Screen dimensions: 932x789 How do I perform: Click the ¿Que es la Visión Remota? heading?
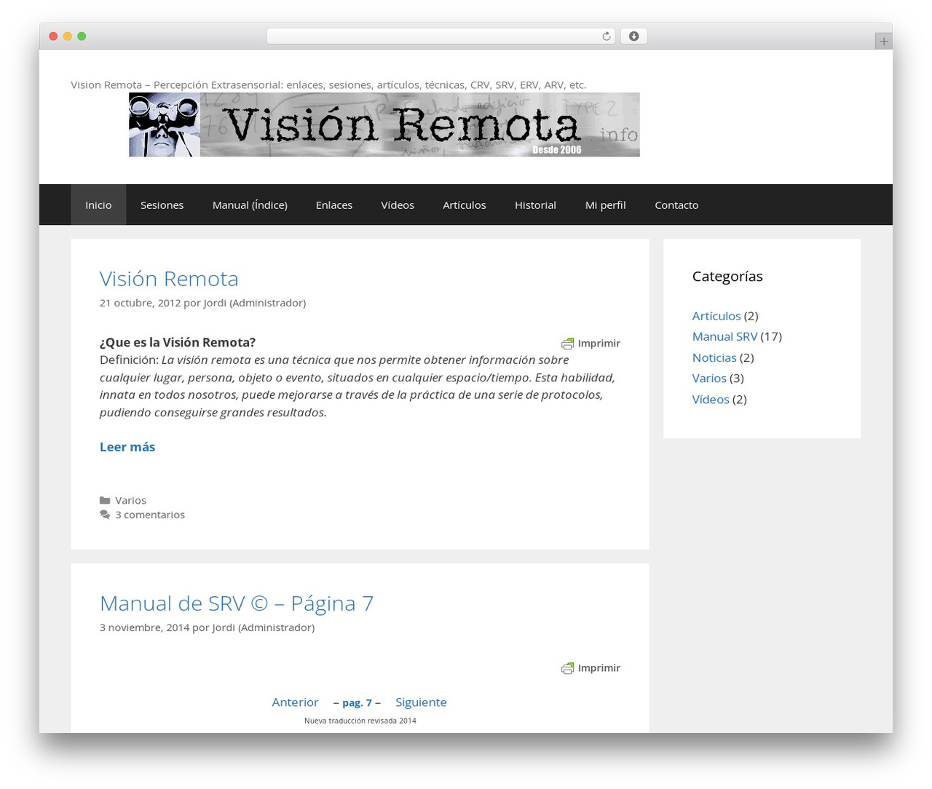pos(178,342)
